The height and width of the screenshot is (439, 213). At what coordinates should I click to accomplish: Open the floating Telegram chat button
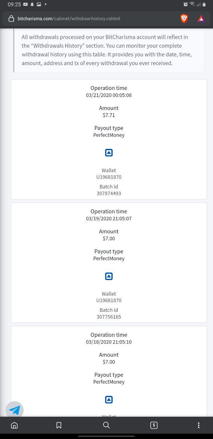point(14,410)
